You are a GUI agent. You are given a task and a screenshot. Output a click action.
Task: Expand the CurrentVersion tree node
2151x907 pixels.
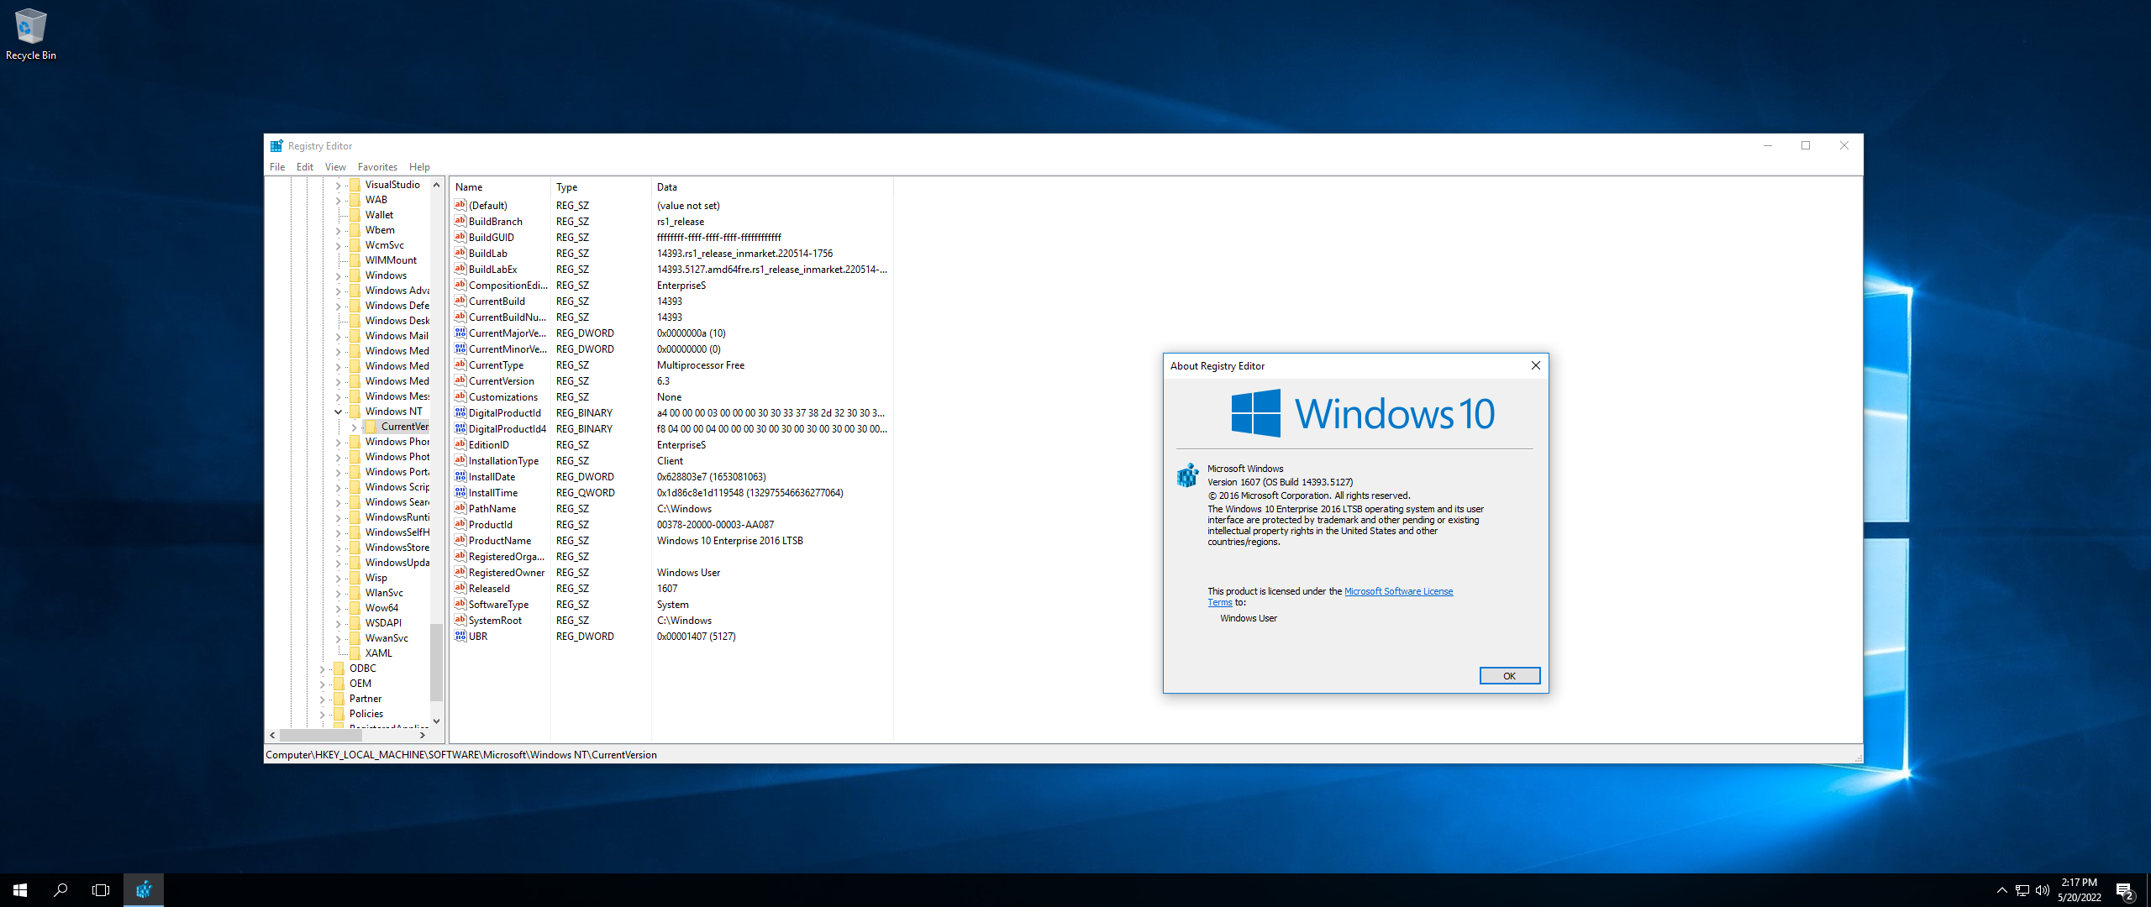[x=355, y=427]
